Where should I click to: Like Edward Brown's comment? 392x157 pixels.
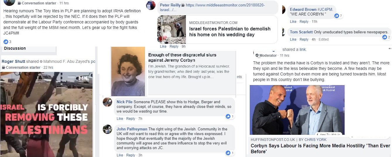(293, 22)
